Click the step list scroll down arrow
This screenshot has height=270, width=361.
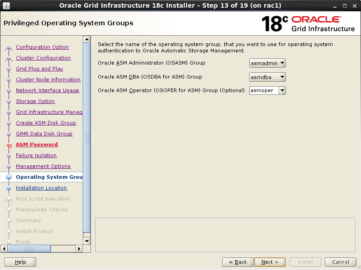[87, 241]
